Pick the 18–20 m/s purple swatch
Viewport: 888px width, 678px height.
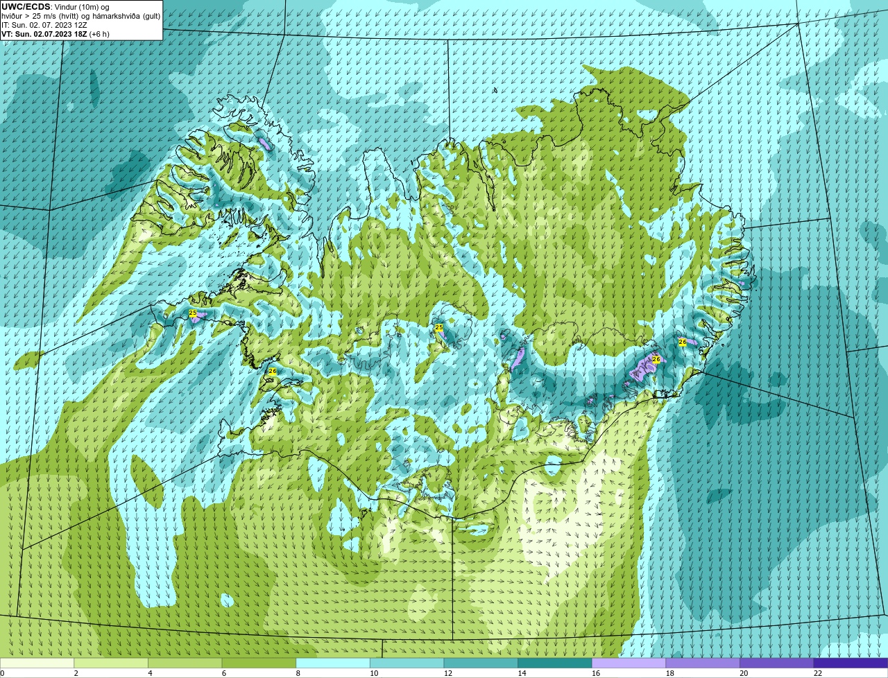click(x=703, y=663)
